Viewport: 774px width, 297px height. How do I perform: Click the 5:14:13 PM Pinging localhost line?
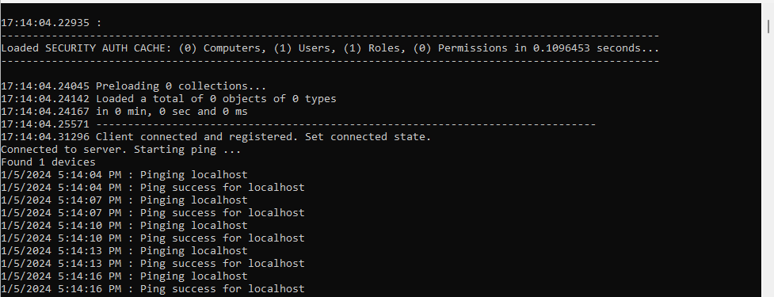[124, 250]
